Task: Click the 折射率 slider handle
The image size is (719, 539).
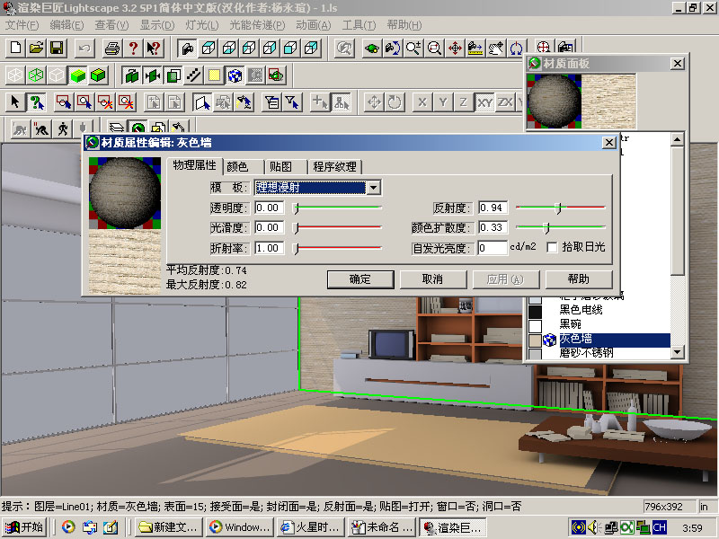Action: coord(297,249)
